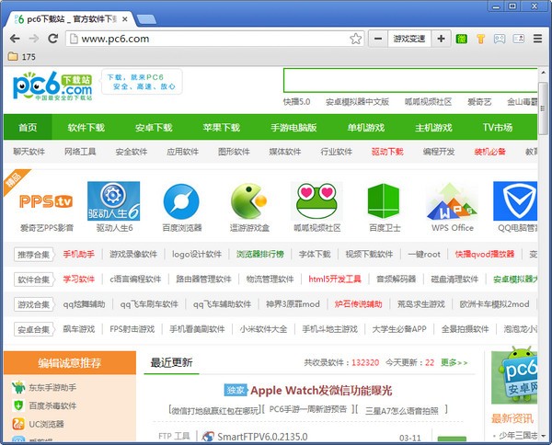Open the SmartFTPV6.0.2135.0 software entry
The width and height of the screenshot is (552, 445).
coord(262,437)
